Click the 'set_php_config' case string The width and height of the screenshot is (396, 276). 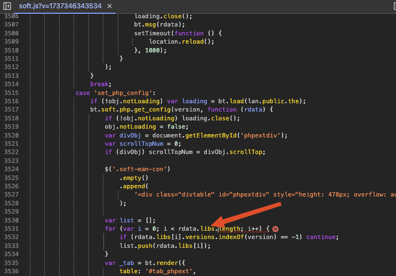point(123,93)
